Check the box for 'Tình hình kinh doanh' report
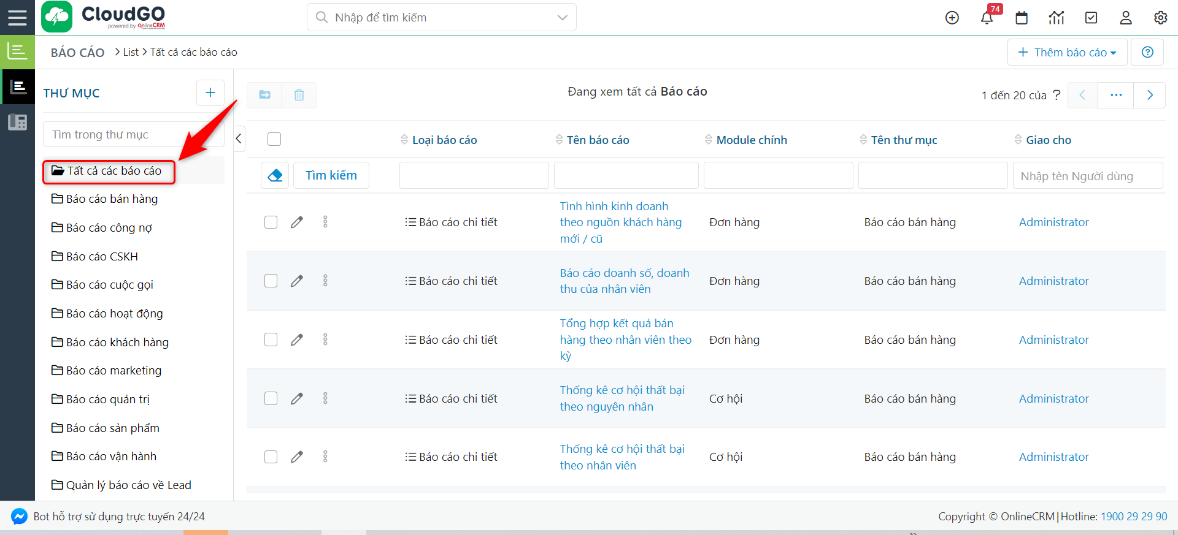1178x535 pixels. pos(271,222)
